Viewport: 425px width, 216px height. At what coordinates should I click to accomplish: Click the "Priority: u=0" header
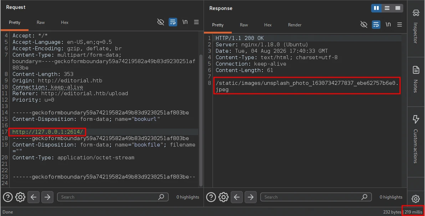point(34,100)
